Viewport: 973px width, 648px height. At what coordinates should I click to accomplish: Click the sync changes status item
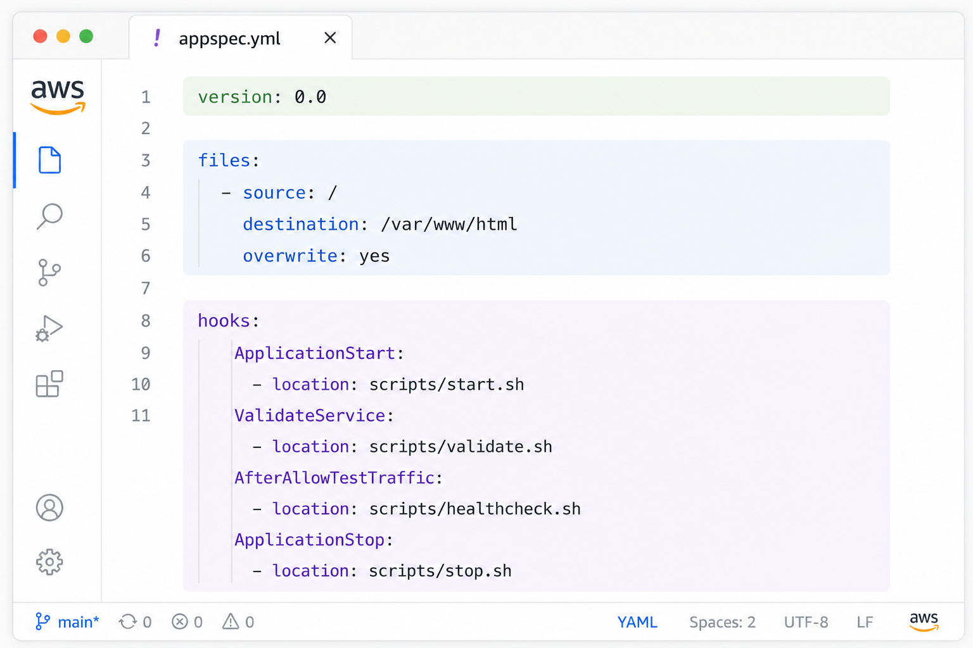pos(136,622)
